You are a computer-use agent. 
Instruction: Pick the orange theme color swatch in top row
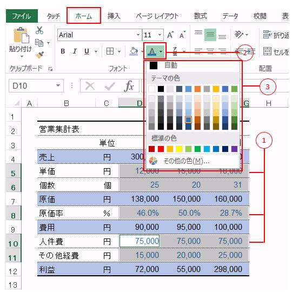coord(197,89)
